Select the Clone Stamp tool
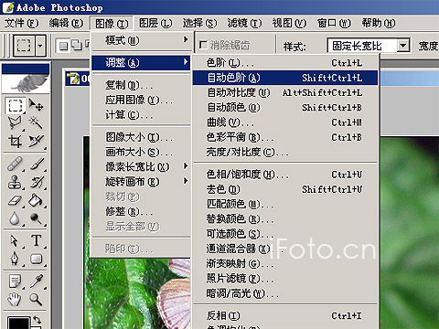The image size is (439, 329). click(x=16, y=182)
